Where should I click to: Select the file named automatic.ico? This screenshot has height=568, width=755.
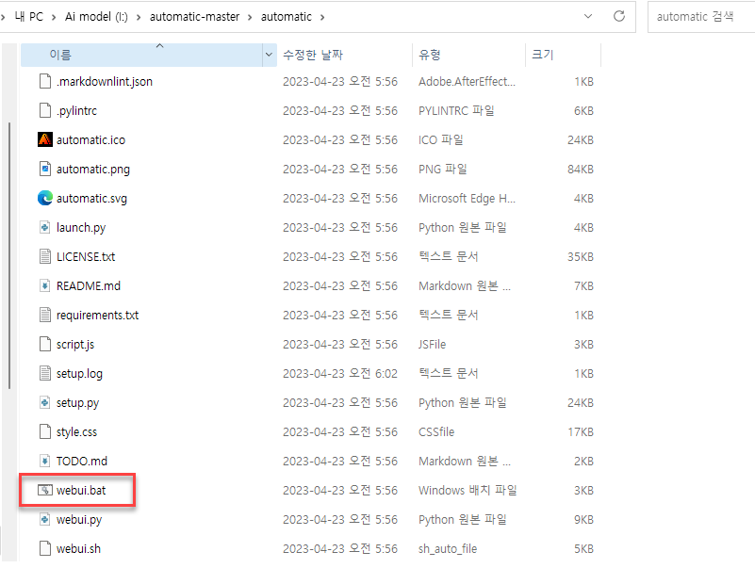click(x=90, y=140)
